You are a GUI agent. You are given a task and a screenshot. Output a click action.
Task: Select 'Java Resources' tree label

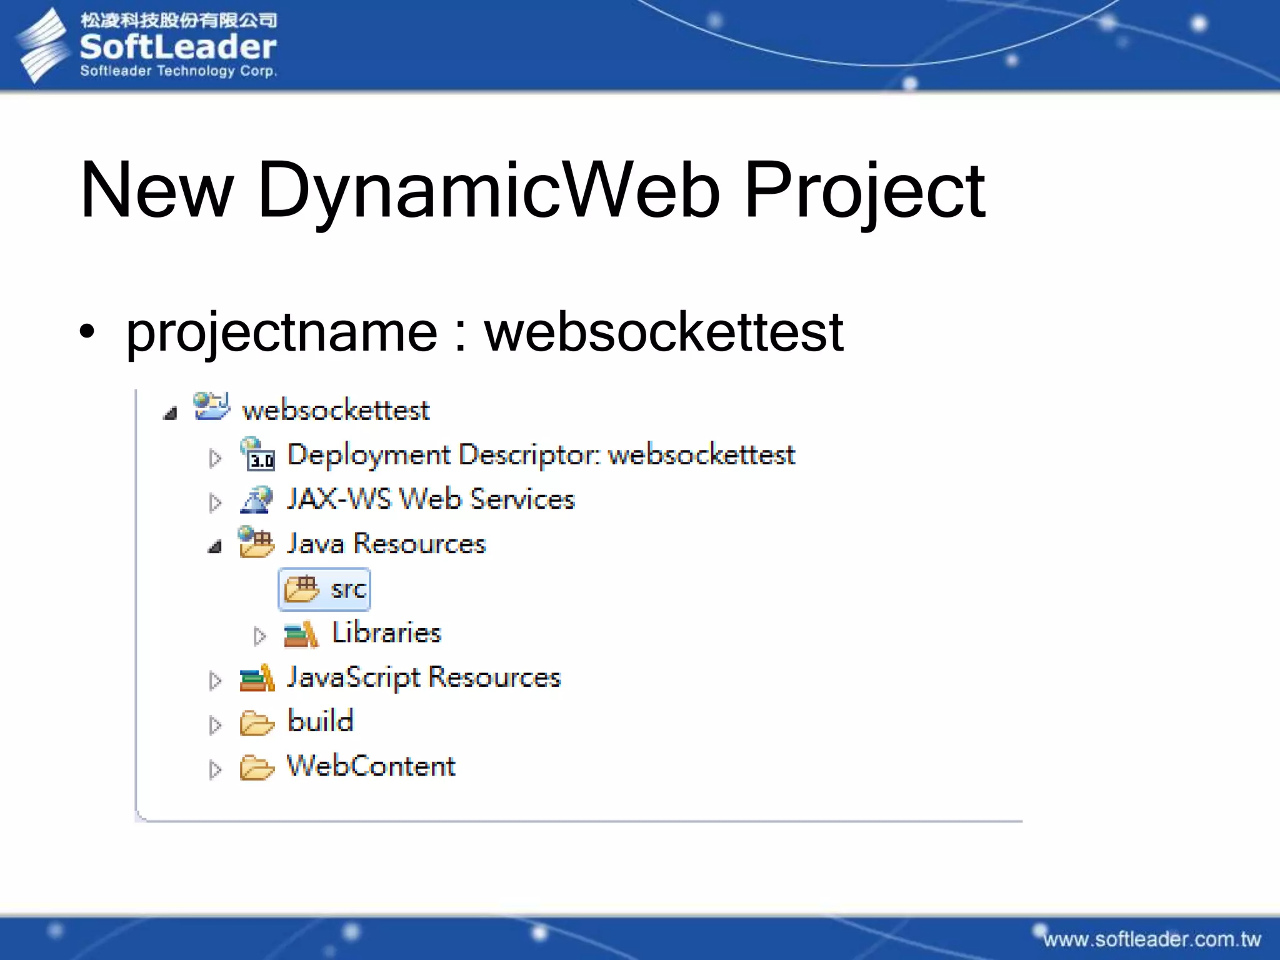[x=386, y=543]
